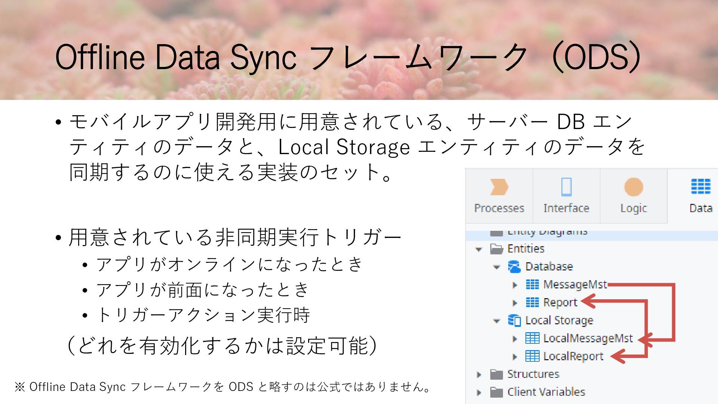Click the Database entities icon

(x=514, y=267)
